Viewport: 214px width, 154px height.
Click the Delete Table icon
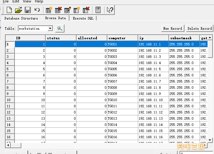(58, 10)
